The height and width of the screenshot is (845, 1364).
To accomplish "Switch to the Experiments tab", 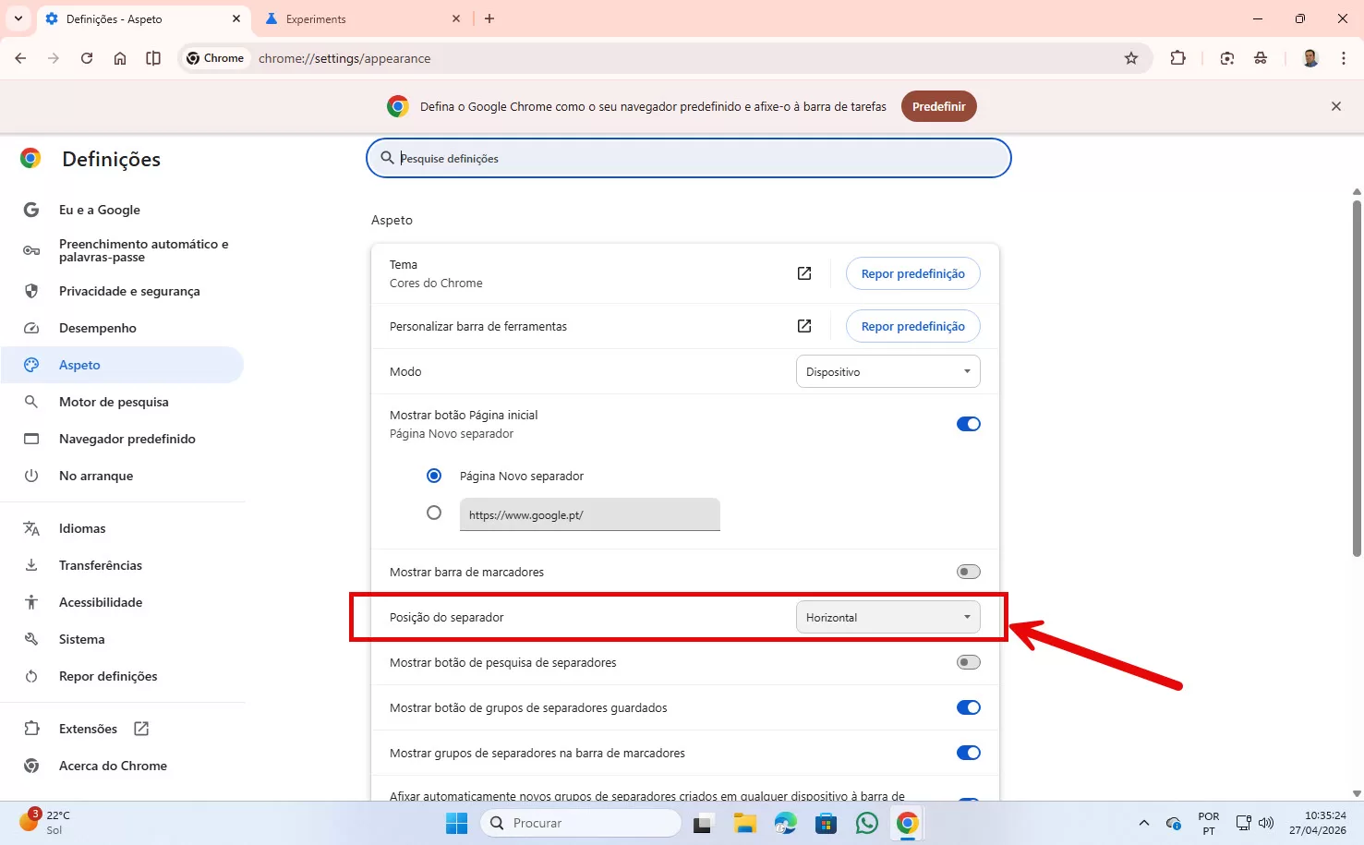I will pos(360,18).
